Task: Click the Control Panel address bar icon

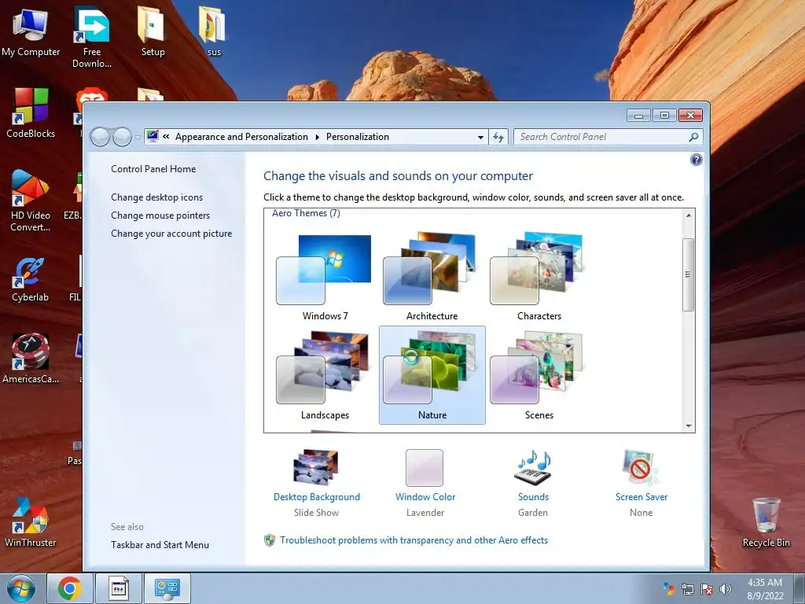Action: point(153,136)
